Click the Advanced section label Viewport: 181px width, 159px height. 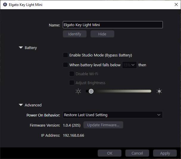point(33,105)
